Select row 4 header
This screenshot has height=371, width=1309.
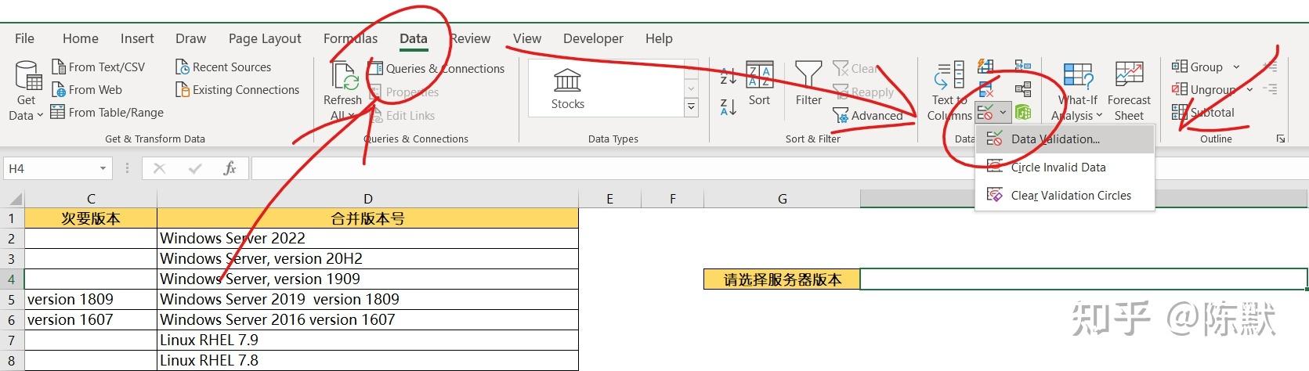coord(12,279)
